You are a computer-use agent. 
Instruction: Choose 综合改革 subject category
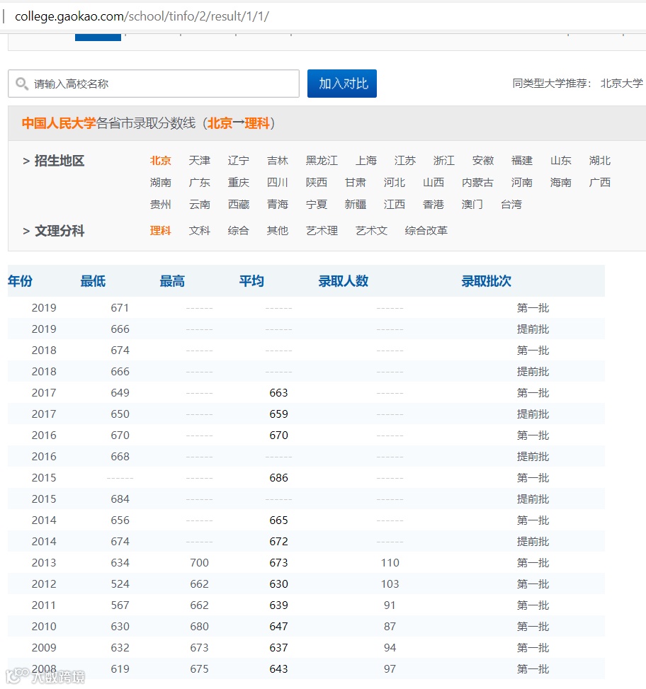click(x=426, y=231)
